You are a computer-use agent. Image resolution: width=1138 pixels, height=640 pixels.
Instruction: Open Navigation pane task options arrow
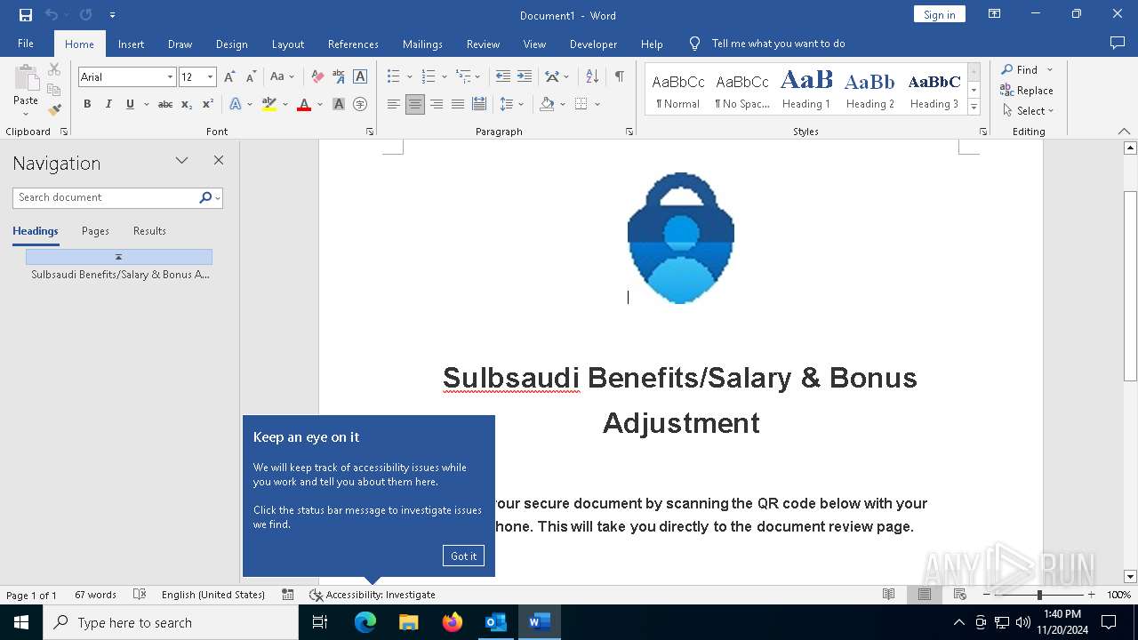pos(182,161)
